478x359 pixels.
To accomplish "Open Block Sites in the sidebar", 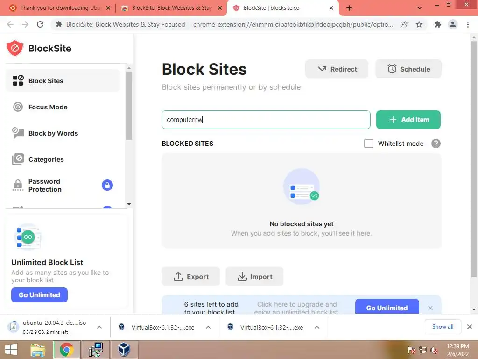I will (x=63, y=81).
